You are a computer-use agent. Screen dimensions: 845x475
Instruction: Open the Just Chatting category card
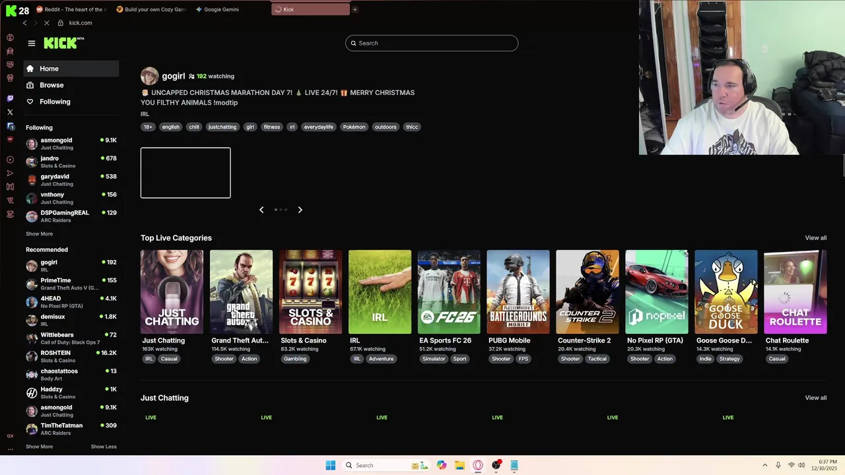172,292
